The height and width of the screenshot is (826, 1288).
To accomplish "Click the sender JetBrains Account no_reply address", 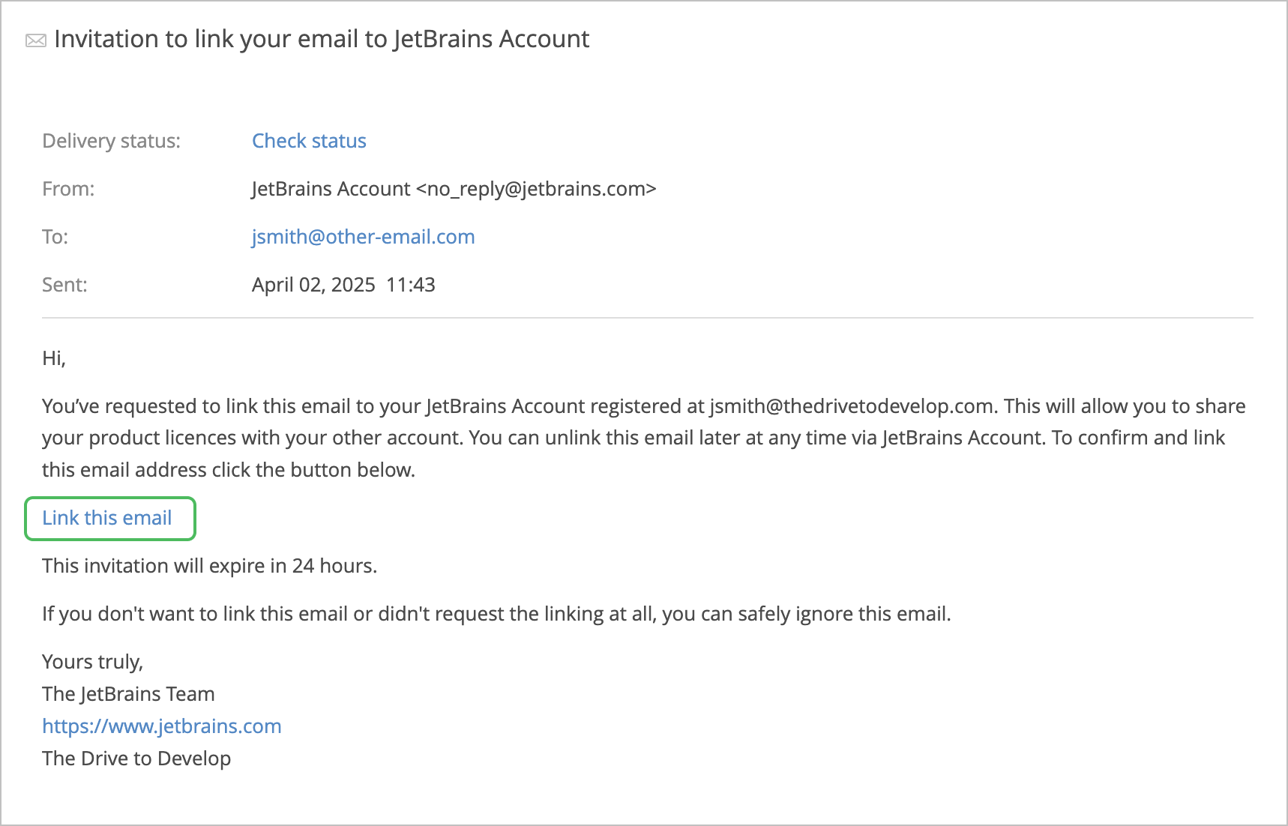I will click(454, 189).
